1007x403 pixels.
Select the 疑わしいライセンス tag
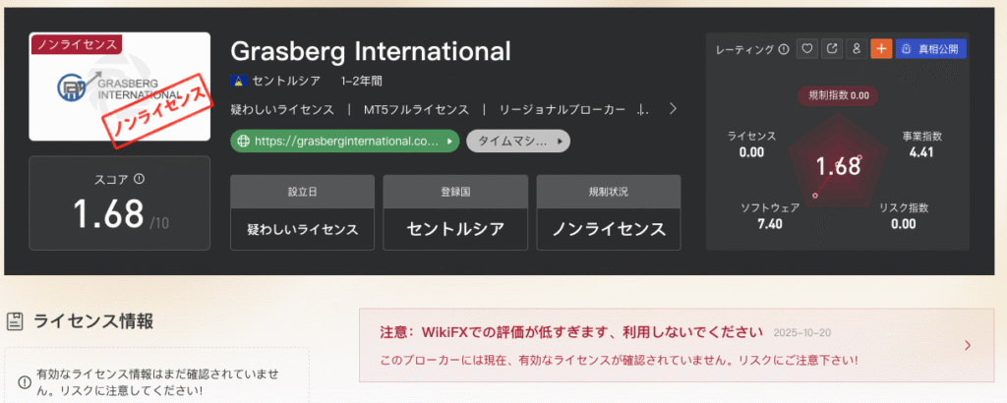pyautogui.click(x=281, y=109)
